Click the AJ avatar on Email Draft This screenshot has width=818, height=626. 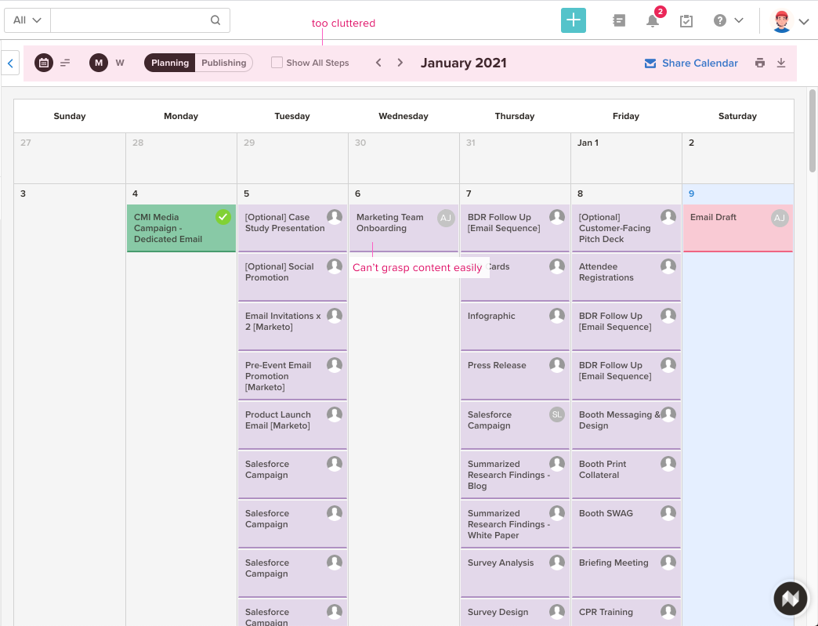tap(780, 218)
